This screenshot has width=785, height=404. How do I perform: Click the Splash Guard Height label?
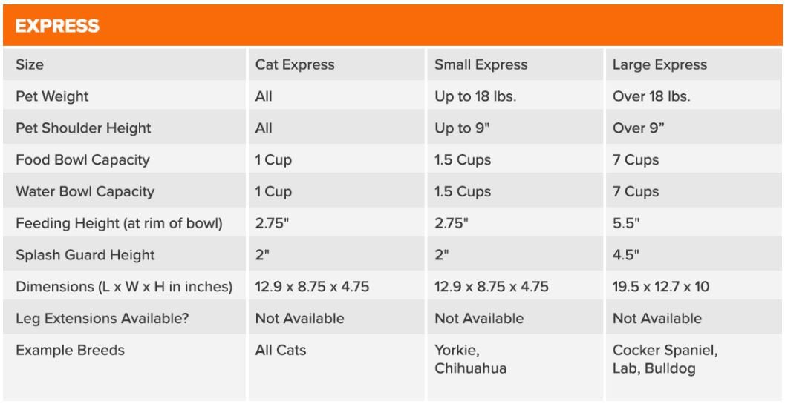(x=85, y=255)
